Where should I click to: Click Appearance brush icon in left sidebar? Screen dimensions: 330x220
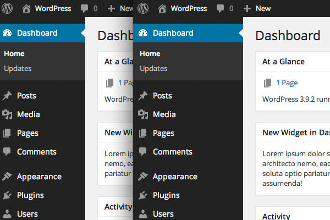pos(7,177)
